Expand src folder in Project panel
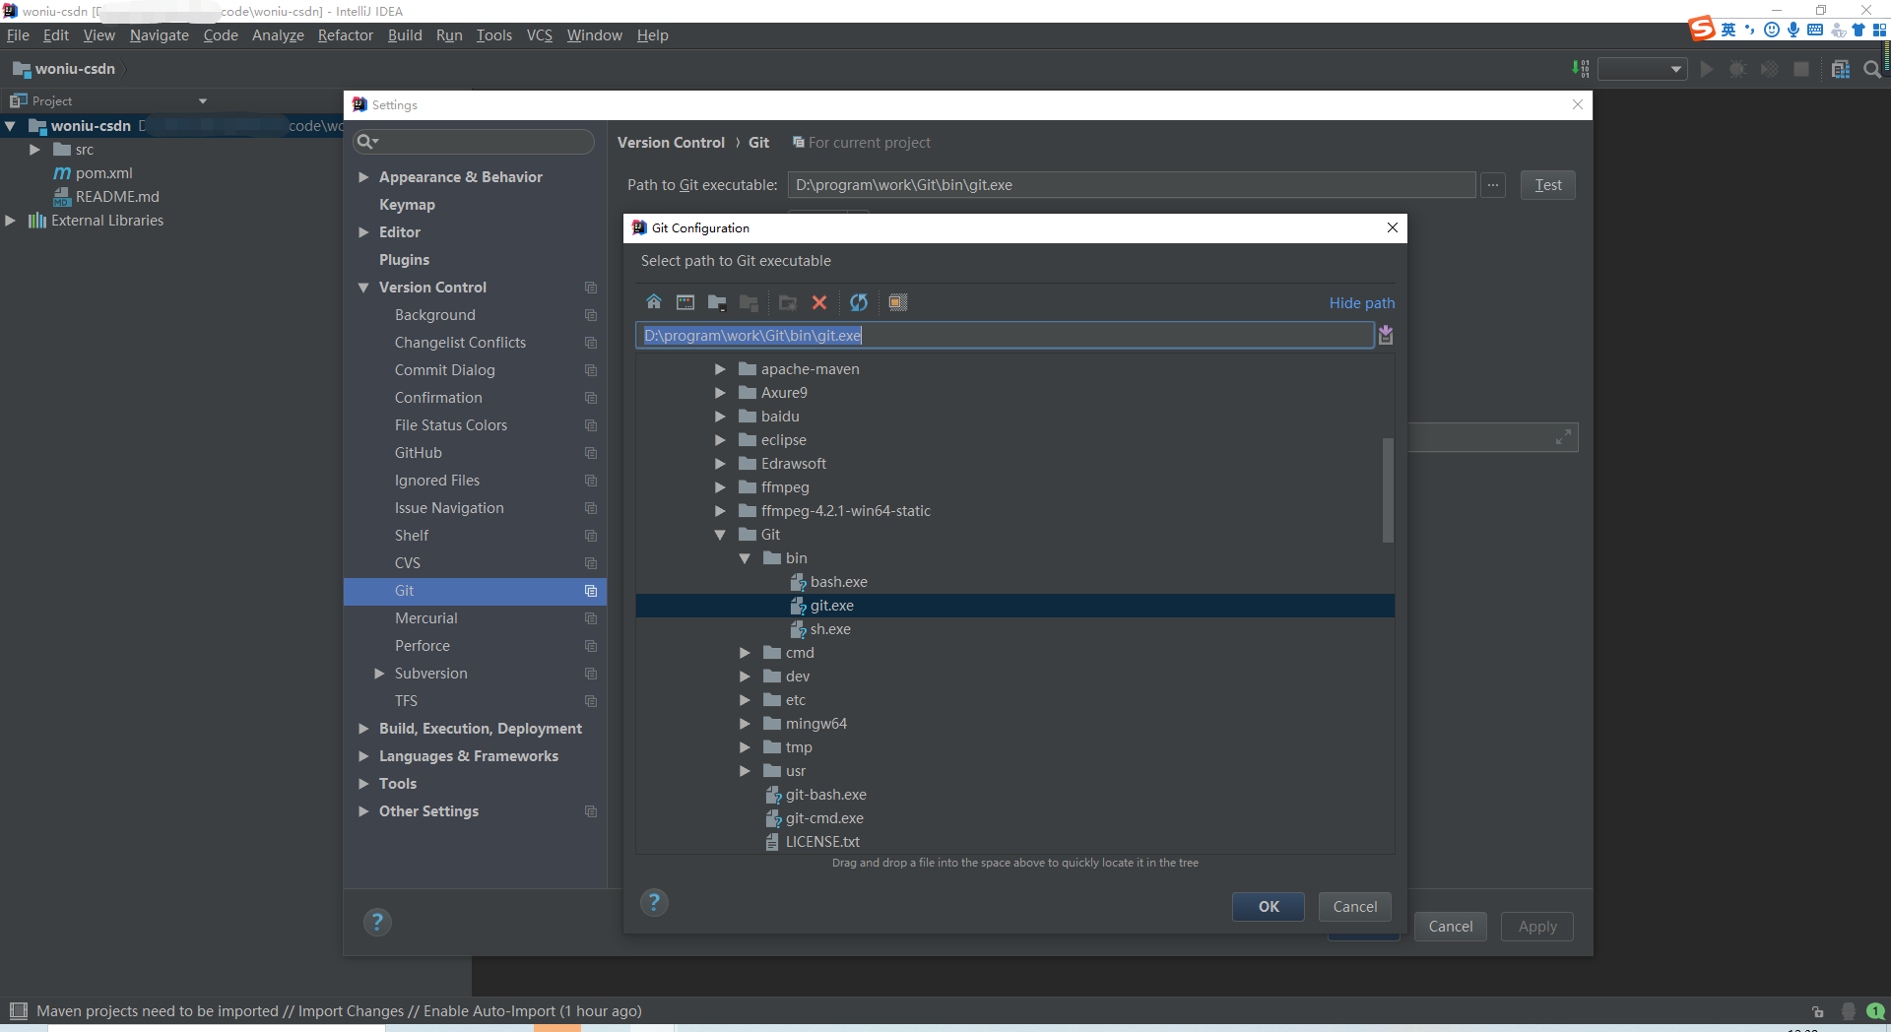 [x=34, y=150]
